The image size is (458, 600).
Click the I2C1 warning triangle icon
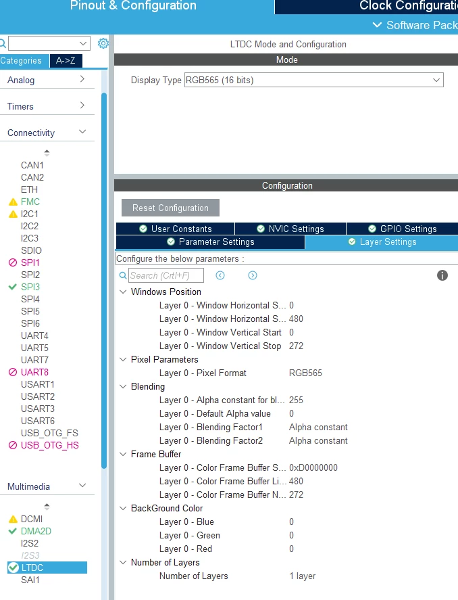[13, 214]
